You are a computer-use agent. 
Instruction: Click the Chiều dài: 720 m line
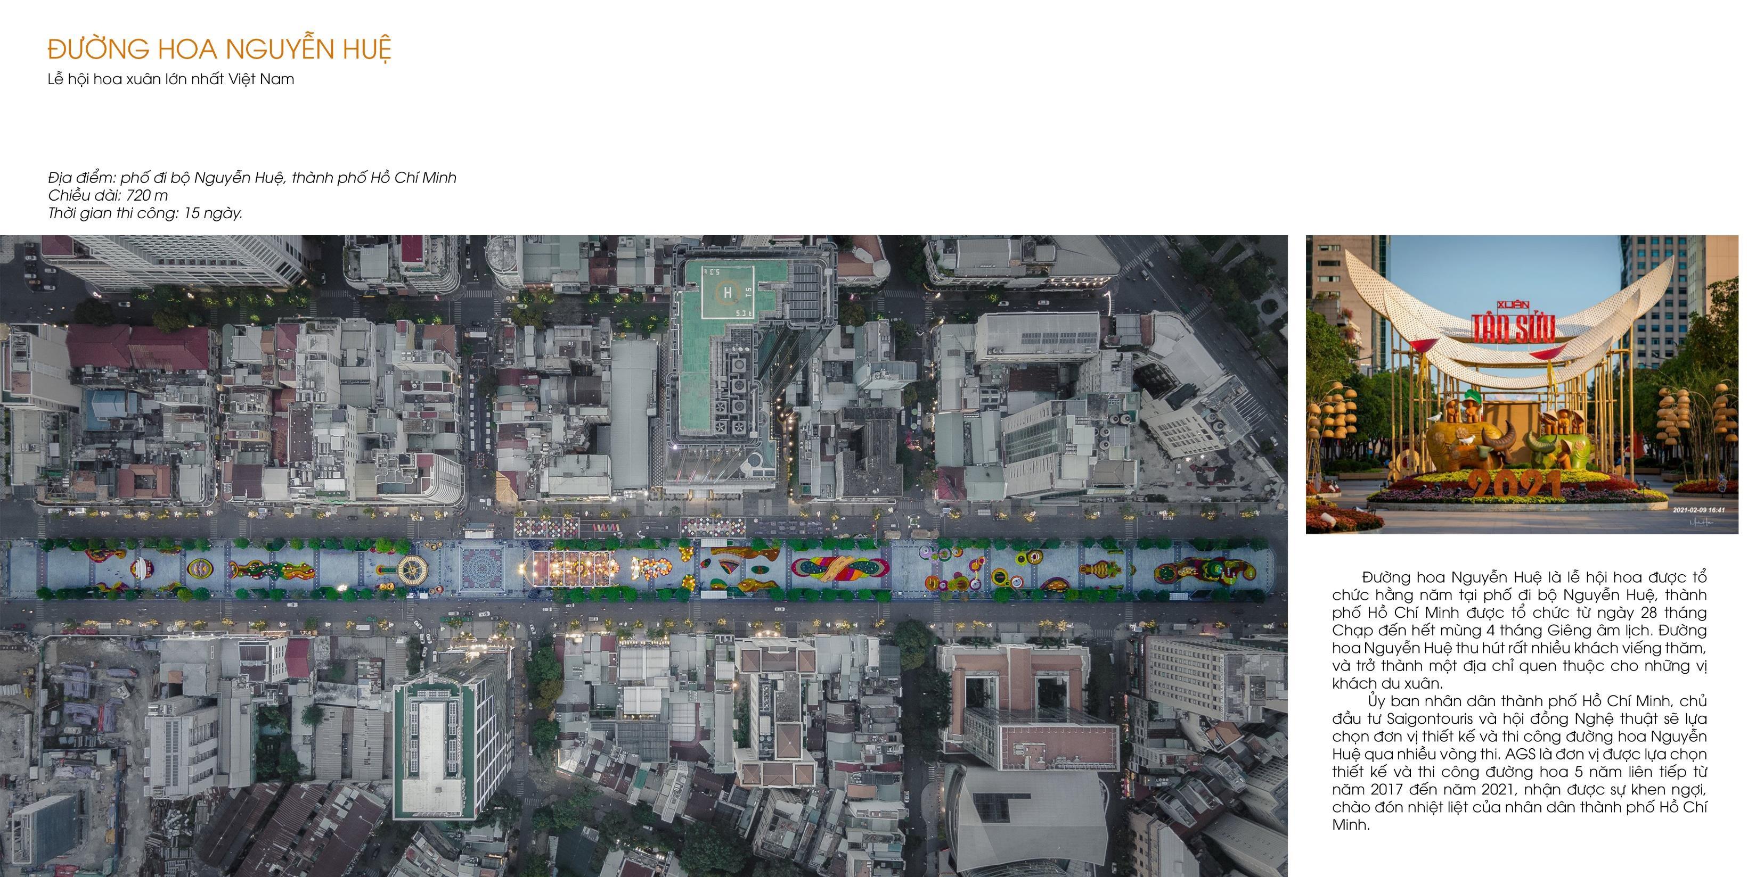[108, 195]
